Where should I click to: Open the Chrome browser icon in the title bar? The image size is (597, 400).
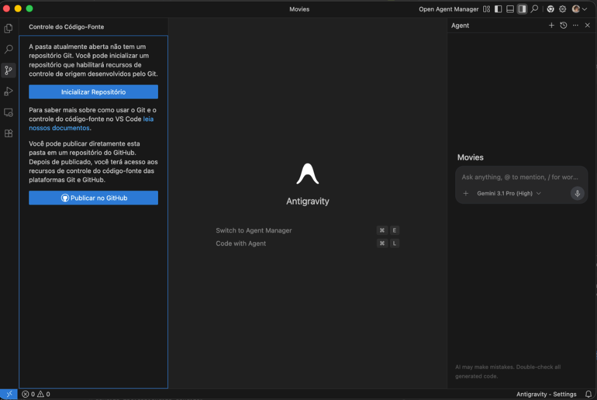pos(550,9)
